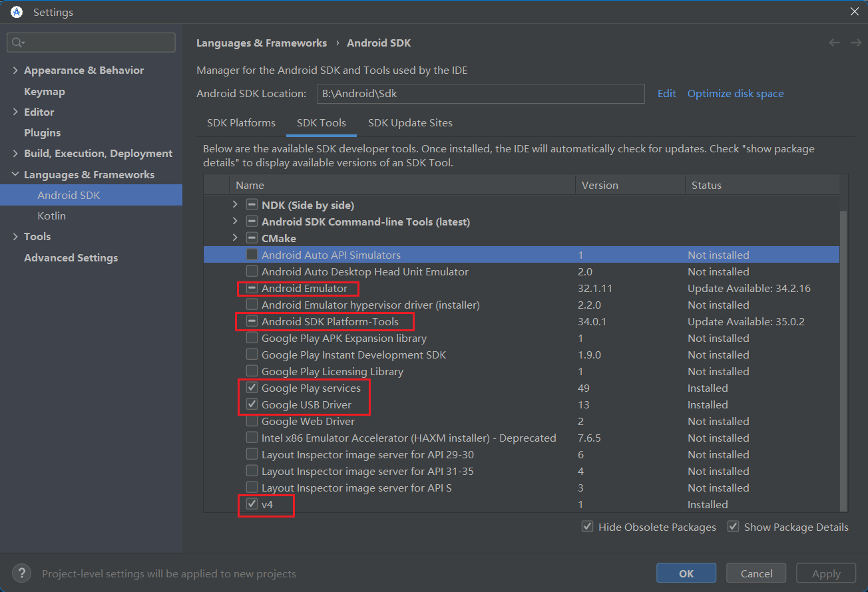Check Layout Inspector image server for API 31-35
The height and width of the screenshot is (592, 868).
[x=252, y=471]
